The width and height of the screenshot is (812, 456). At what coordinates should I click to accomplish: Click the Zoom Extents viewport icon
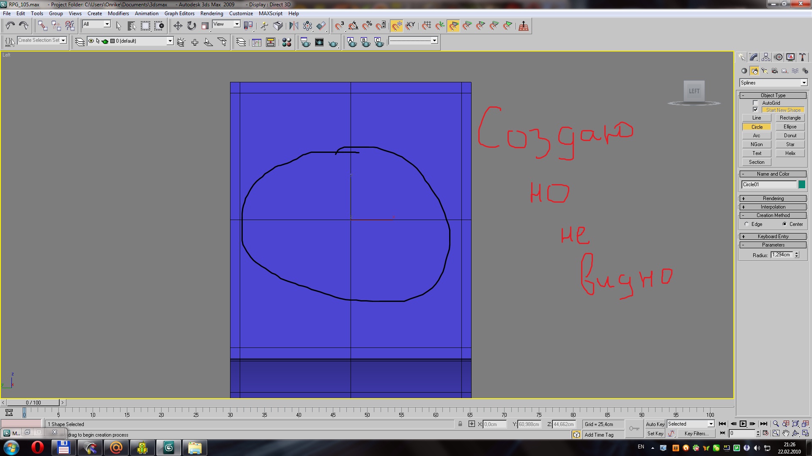796,423
